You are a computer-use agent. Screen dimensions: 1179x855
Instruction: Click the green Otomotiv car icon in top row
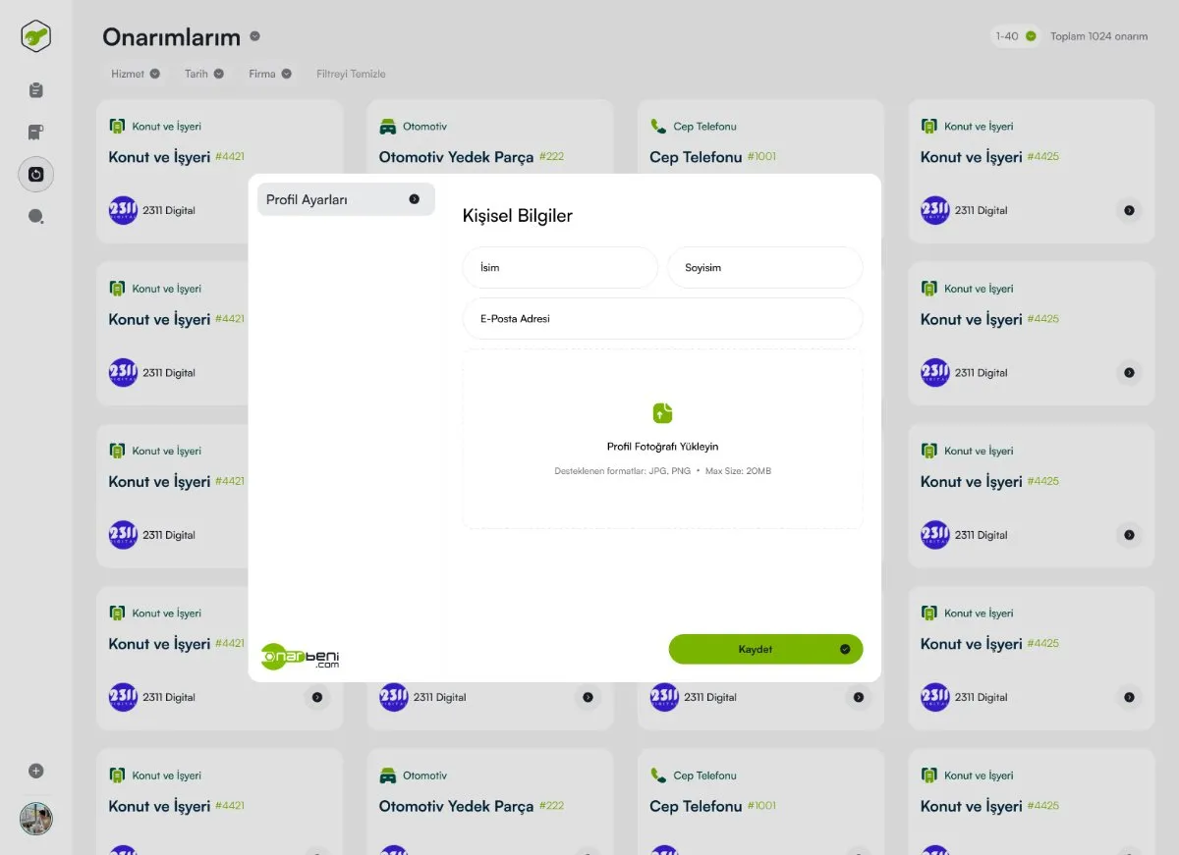[x=387, y=127]
